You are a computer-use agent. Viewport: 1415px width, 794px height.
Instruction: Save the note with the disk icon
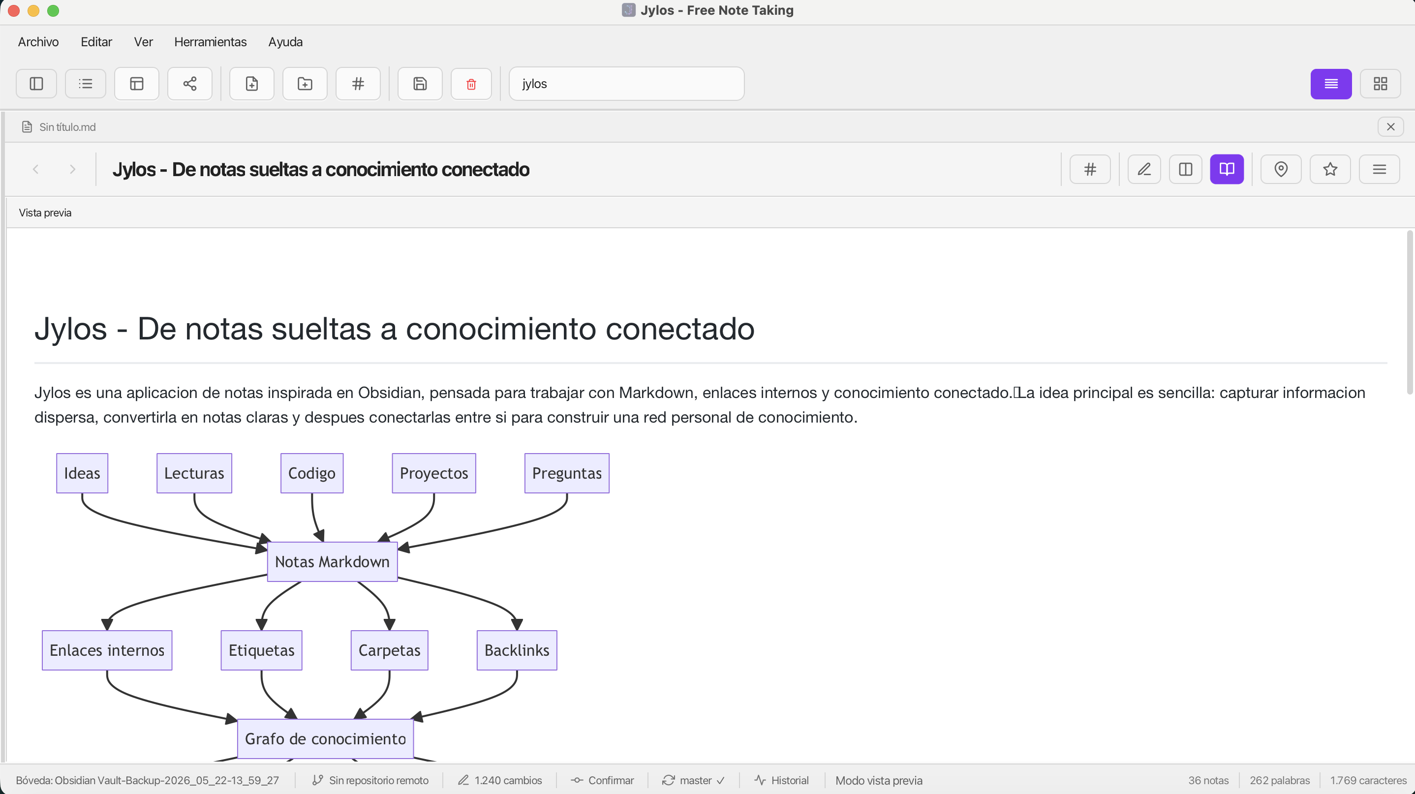point(420,84)
